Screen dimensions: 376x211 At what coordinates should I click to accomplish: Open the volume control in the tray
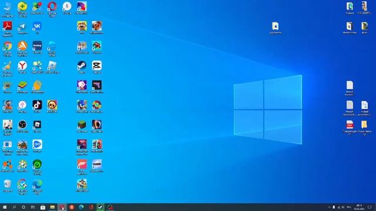pyautogui.click(x=343, y=207)
